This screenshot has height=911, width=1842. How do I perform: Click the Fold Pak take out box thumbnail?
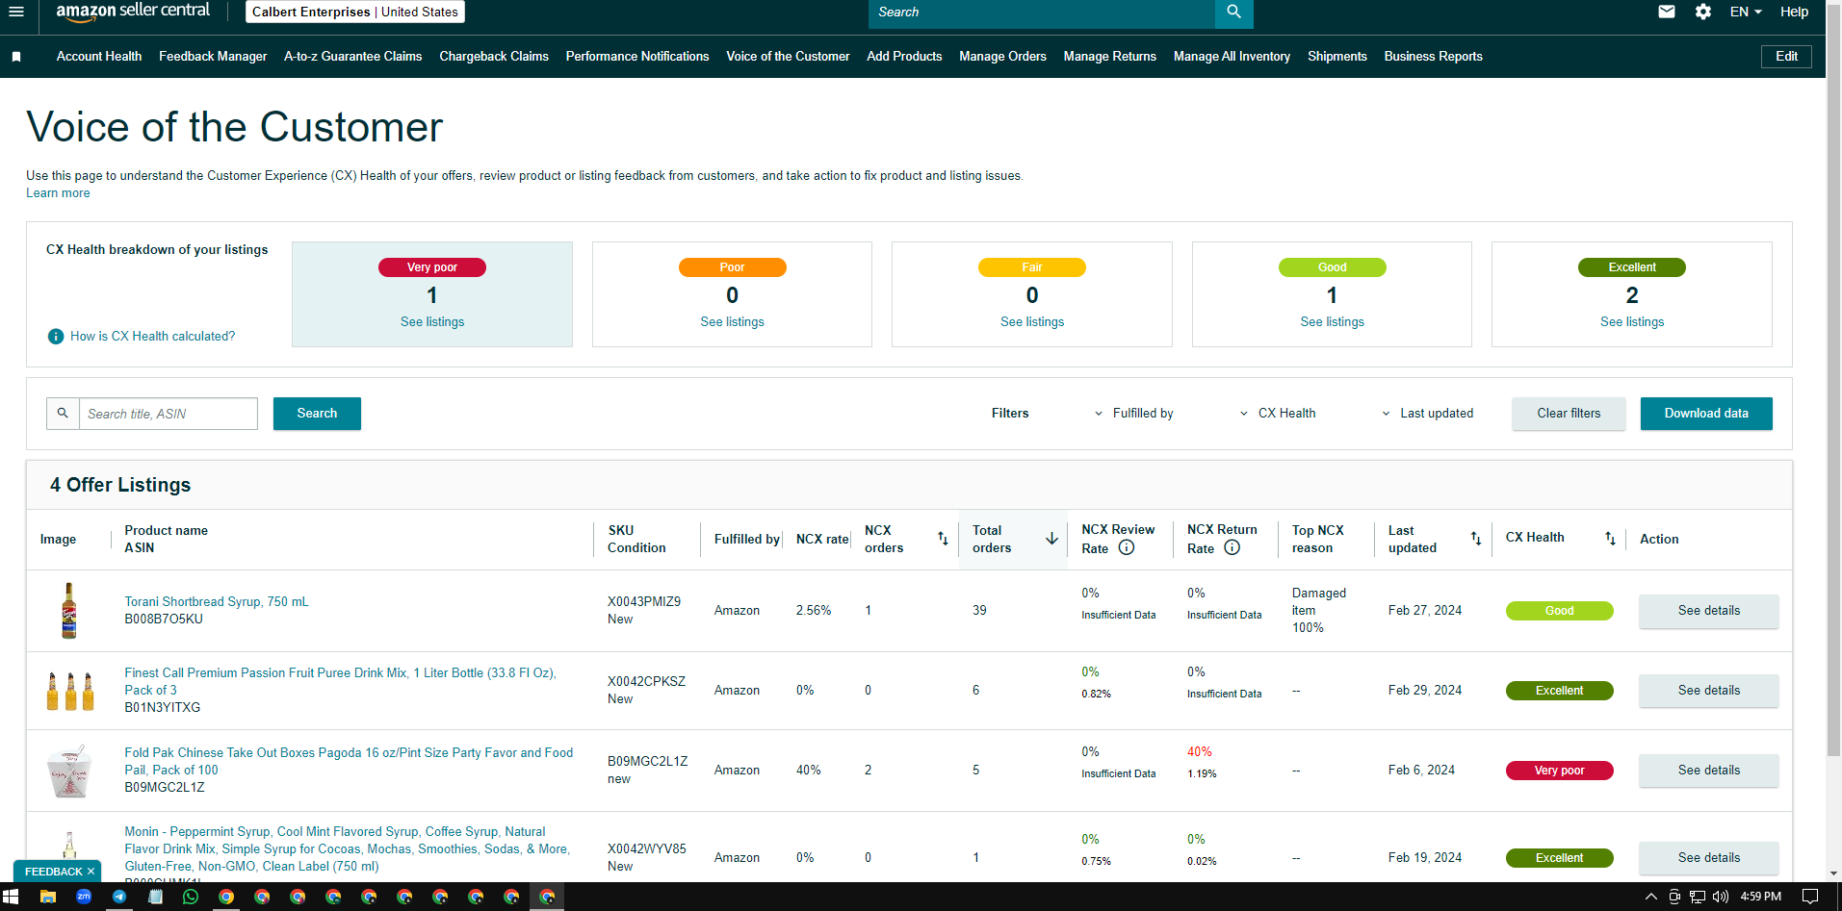pyautogui.click(x=69, y=771)
